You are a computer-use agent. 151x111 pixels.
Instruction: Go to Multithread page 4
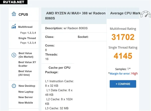tap(35, 33)
